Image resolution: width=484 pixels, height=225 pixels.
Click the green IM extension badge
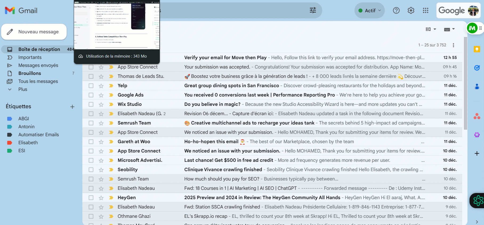[x=472, y=28]
